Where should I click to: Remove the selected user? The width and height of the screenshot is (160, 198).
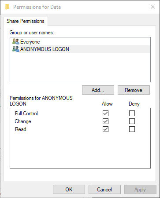[134, 90]
